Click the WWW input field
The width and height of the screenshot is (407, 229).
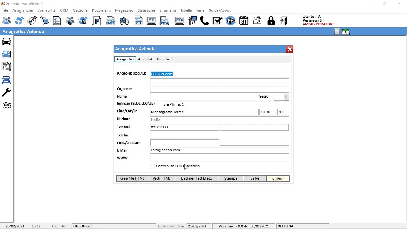[219, 158]
